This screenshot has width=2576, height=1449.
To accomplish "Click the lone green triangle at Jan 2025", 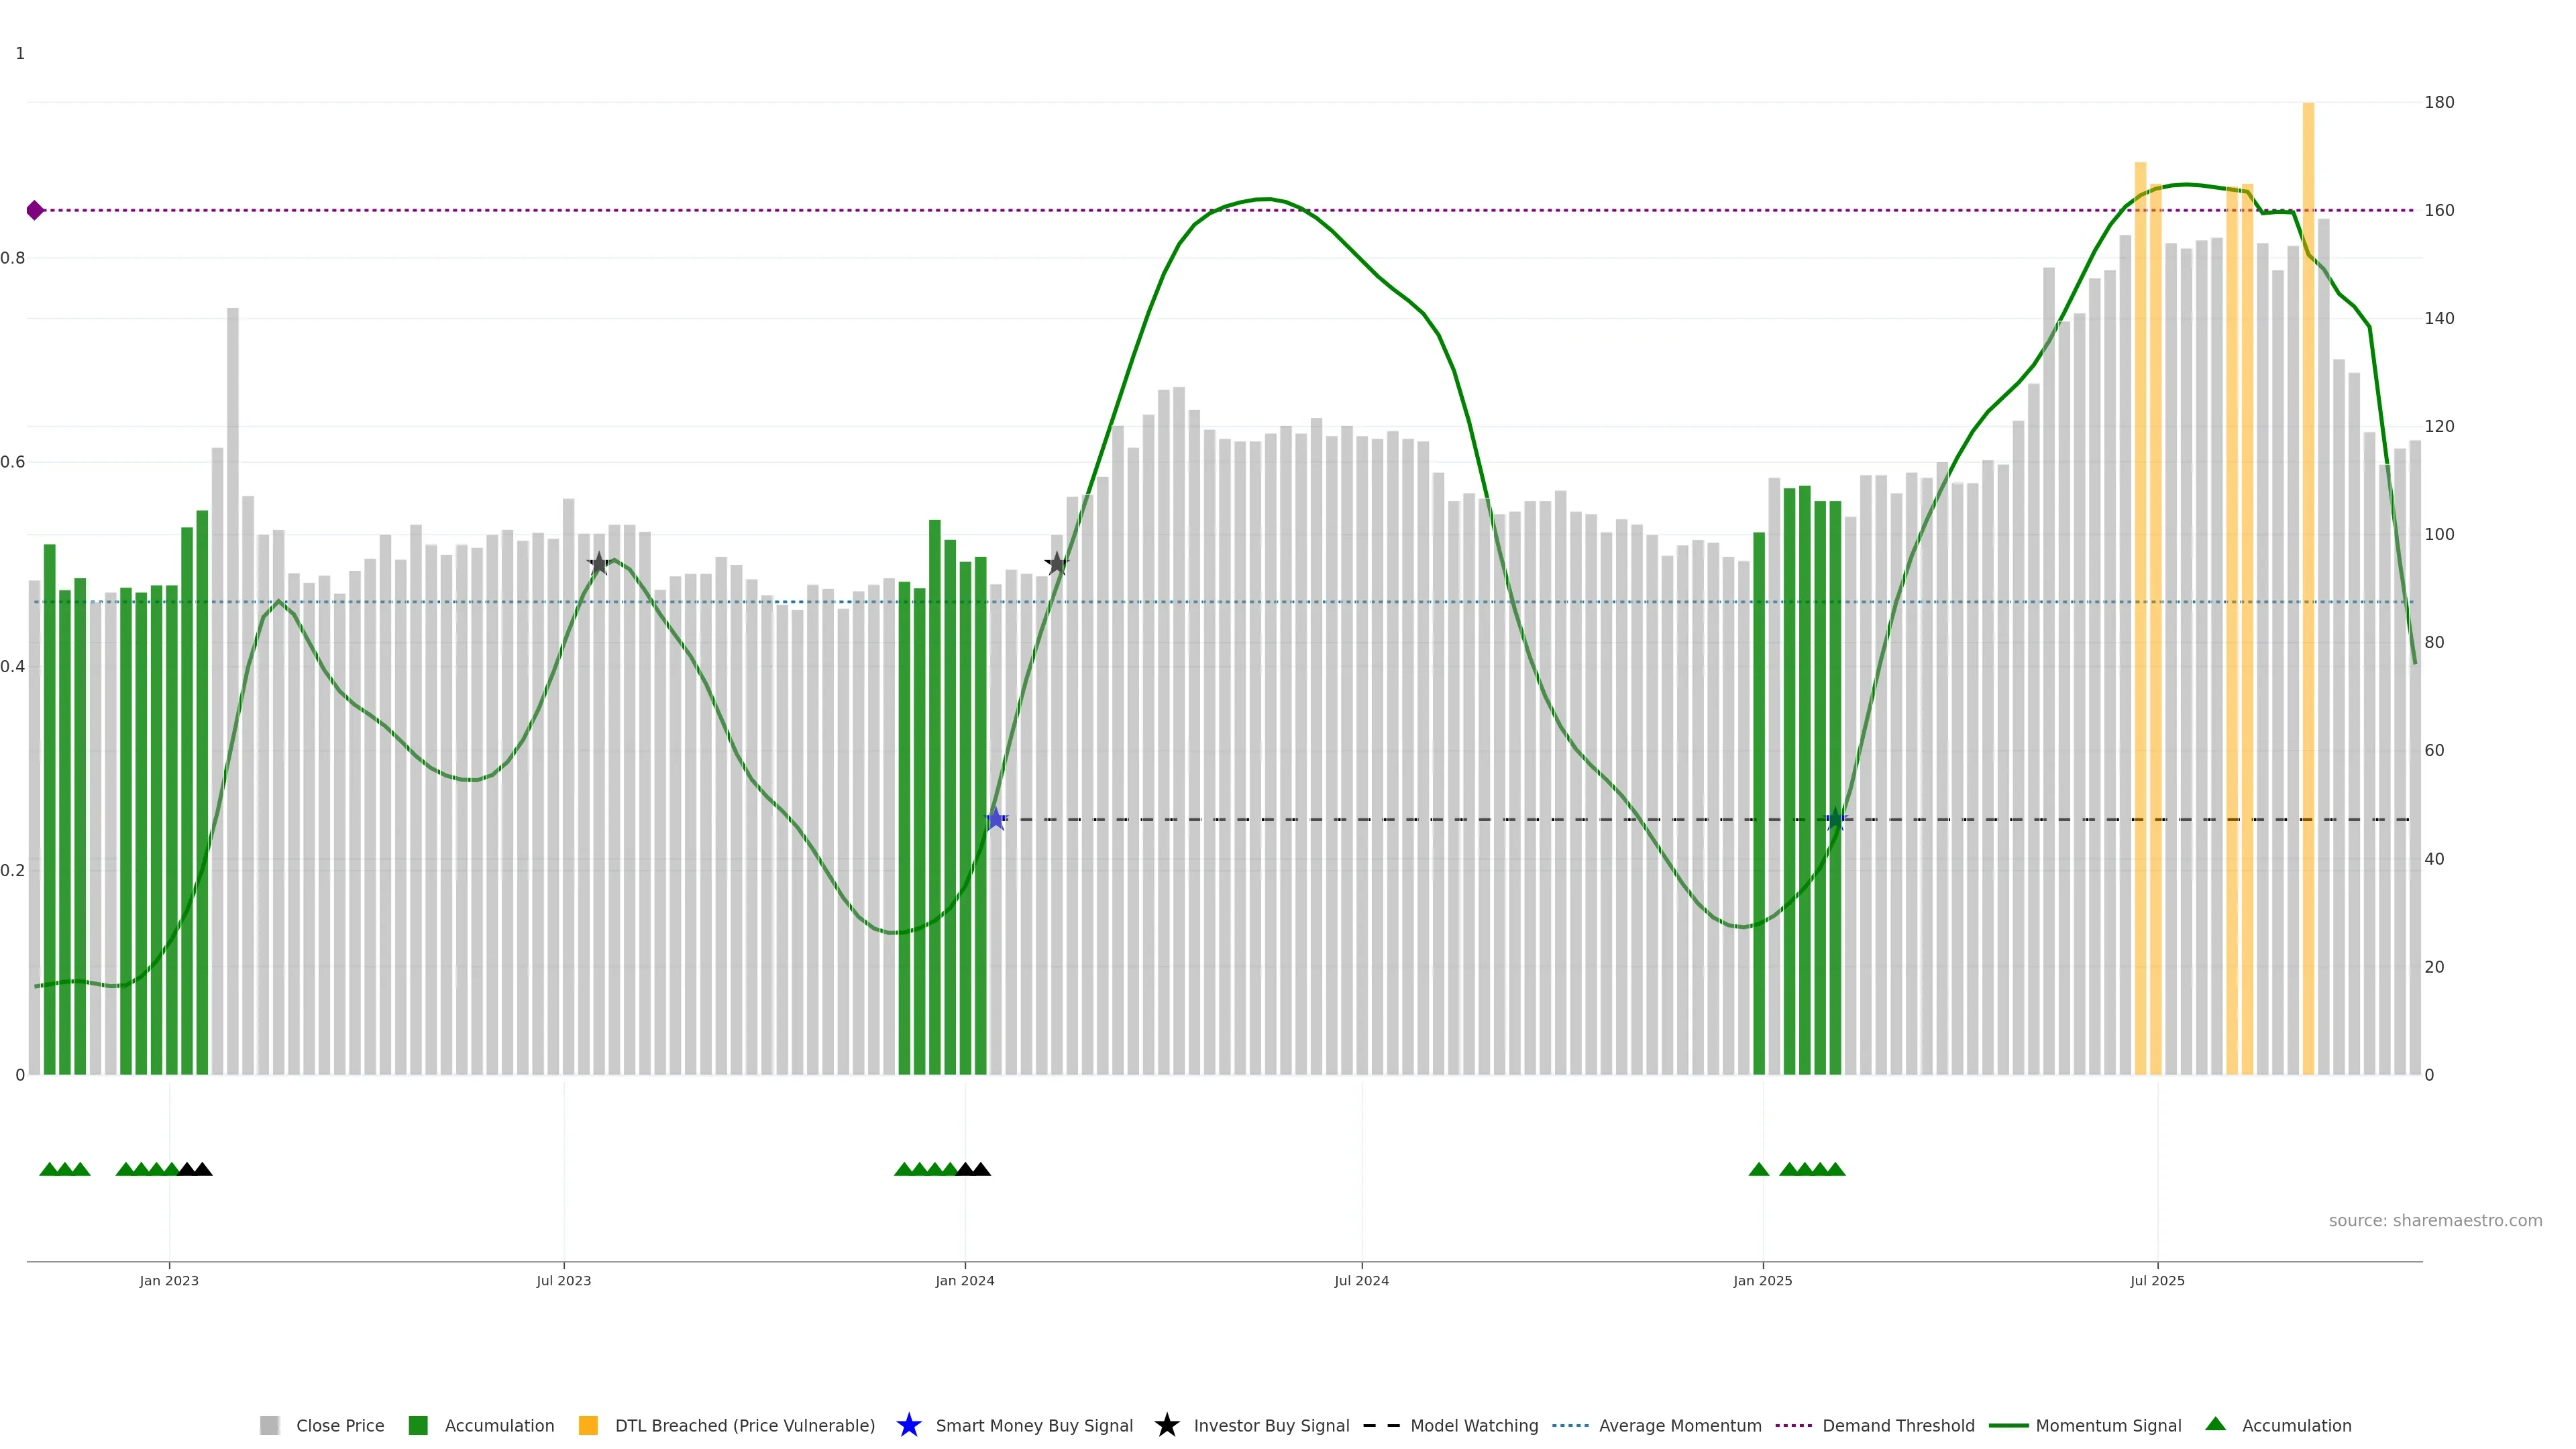I will pos(1759,1169).
